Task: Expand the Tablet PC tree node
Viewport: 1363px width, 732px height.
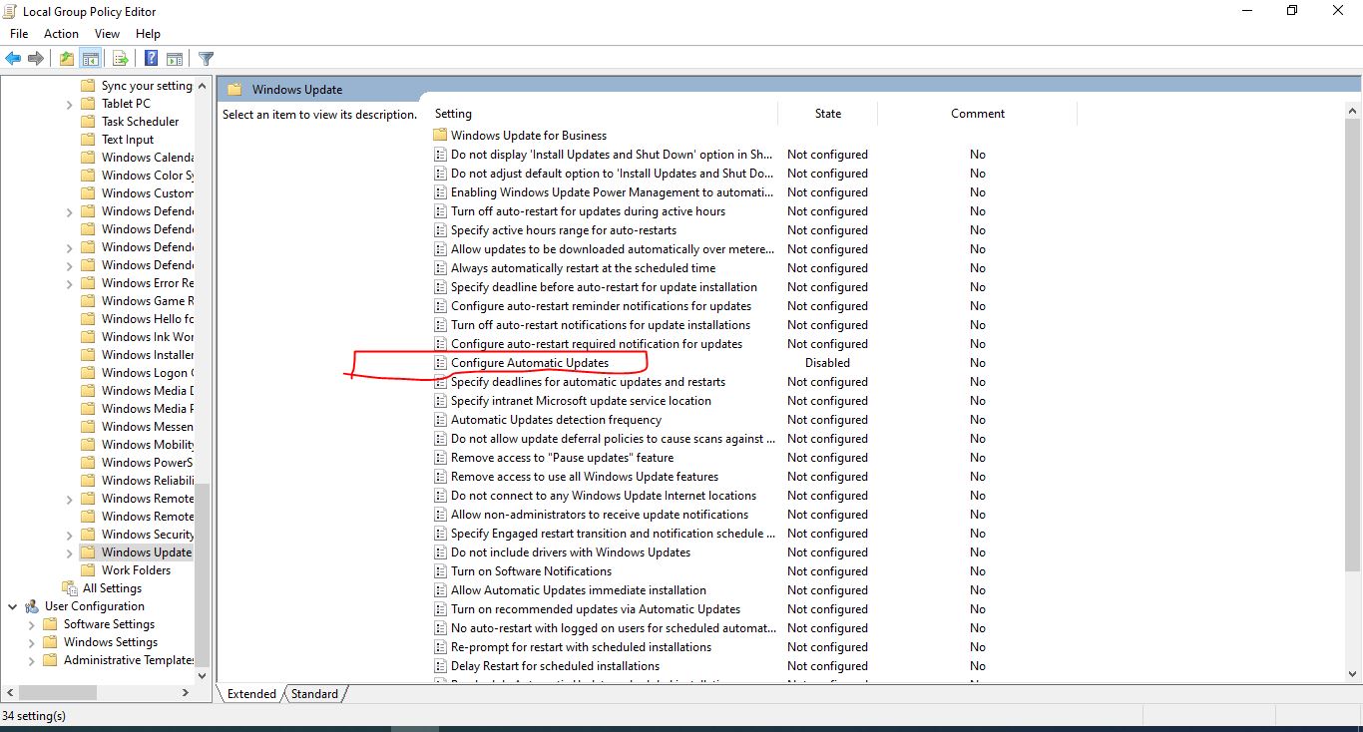Action: click(x=69, y=104)
